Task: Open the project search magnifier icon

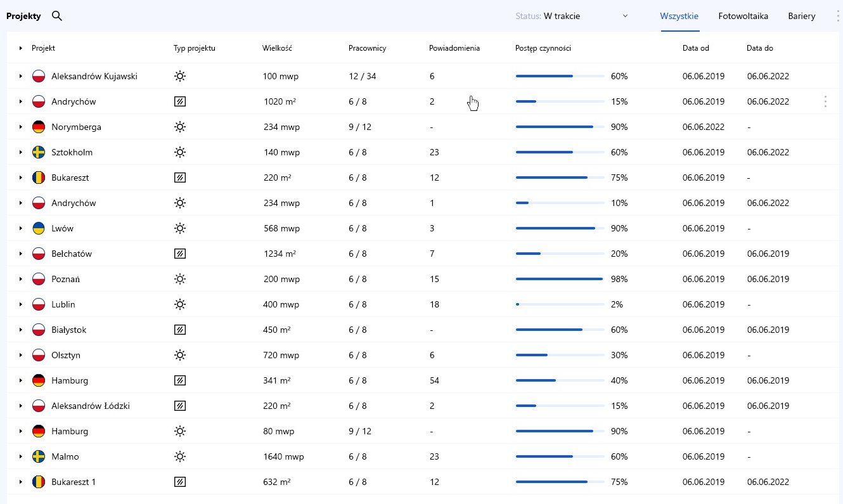Action: 57,16
